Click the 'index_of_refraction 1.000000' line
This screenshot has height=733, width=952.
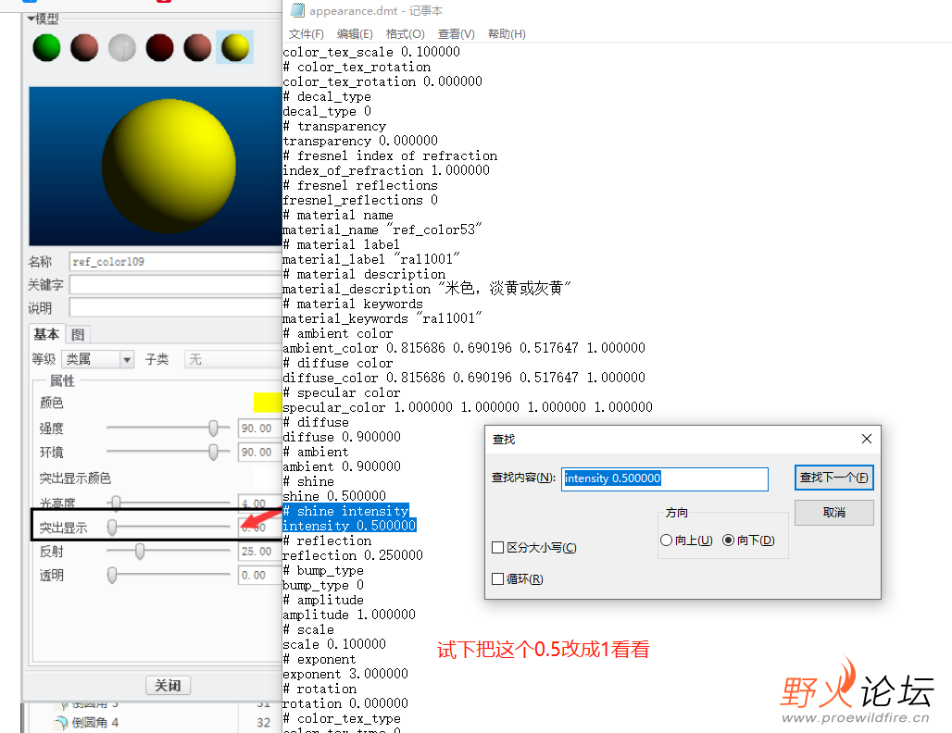coord(386,170)
